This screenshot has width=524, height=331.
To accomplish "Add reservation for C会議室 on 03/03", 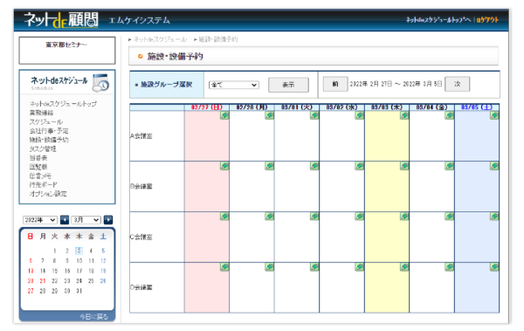I will click(404, 217).
